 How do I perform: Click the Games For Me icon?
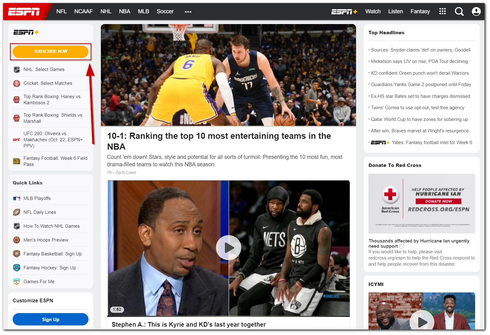(17, 282)
